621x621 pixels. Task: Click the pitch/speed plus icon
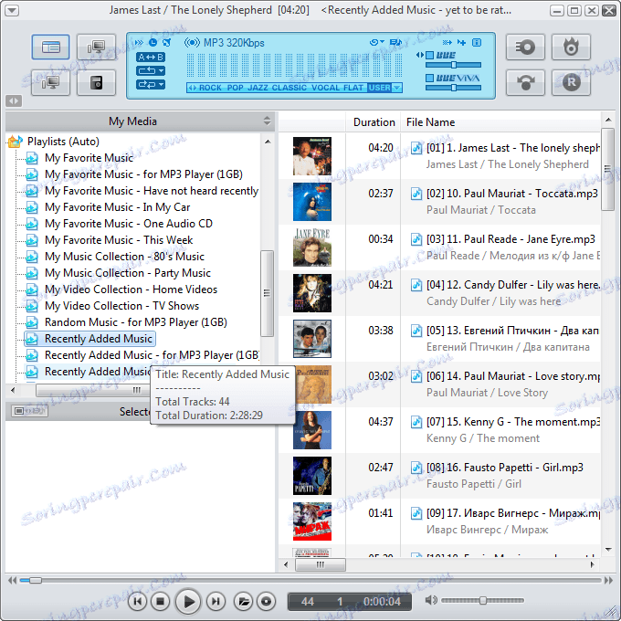(462, 42)
